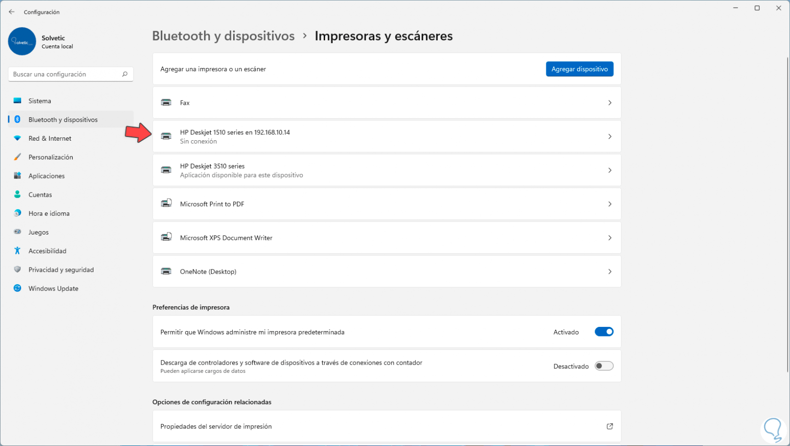Enable driver download over metered connections
The image size is (790, 446).
[604, 366]
